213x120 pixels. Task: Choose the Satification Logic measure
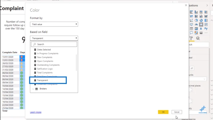click(x=45, y=69)
